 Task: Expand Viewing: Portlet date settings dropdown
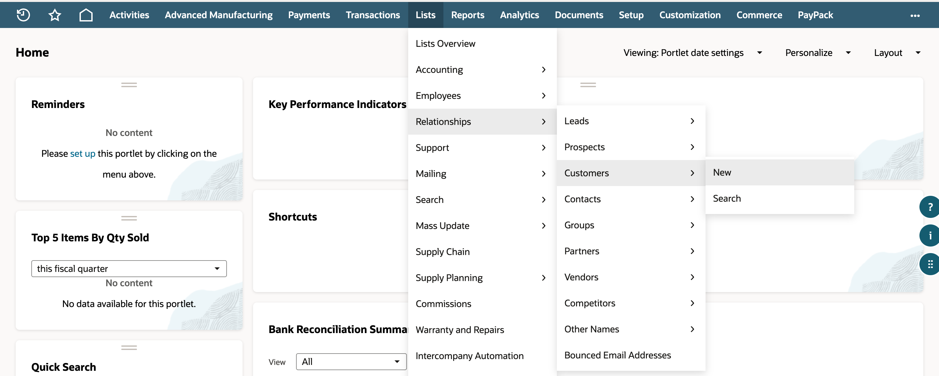pos(692,53)
